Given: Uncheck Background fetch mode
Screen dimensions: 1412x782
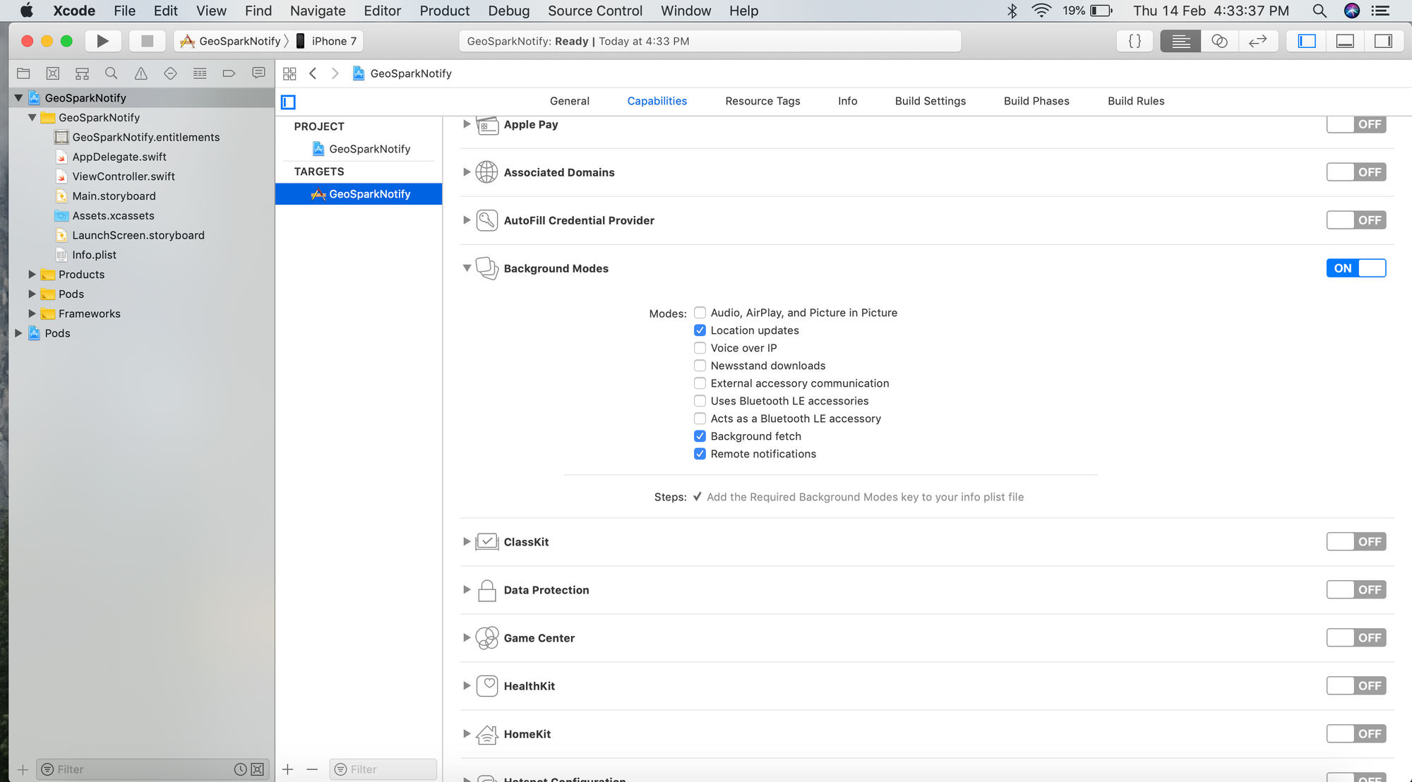Looking at the screenshot, I should 700,436.
